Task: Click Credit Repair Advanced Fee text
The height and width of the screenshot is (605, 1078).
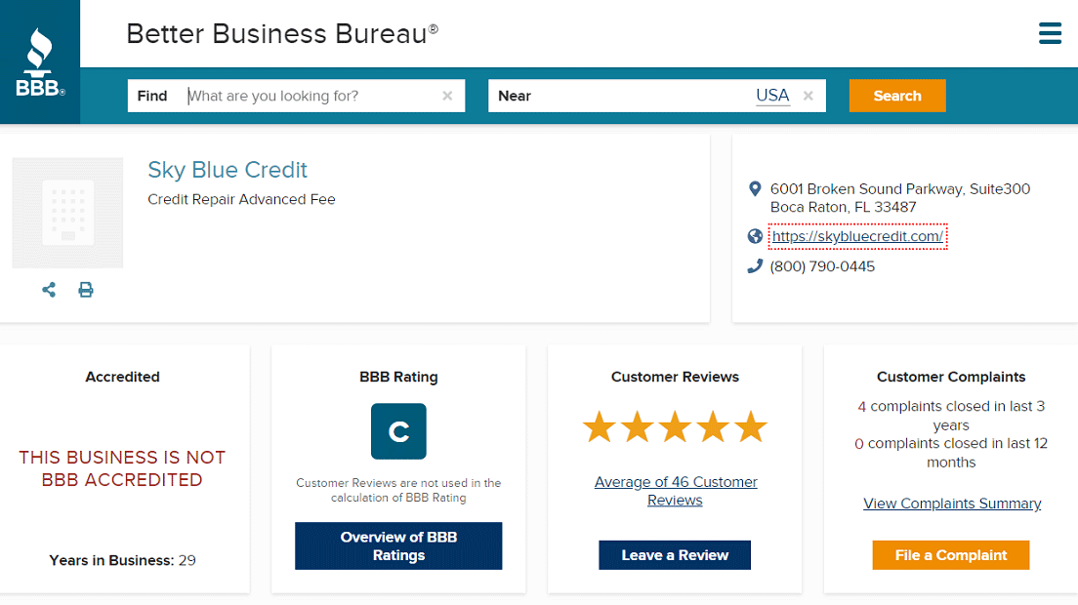Action: [x=241, y=199]
